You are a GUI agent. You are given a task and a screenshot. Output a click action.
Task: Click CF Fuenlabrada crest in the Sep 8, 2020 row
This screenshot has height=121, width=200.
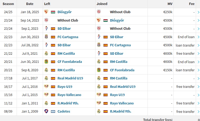tap(99, 70)
